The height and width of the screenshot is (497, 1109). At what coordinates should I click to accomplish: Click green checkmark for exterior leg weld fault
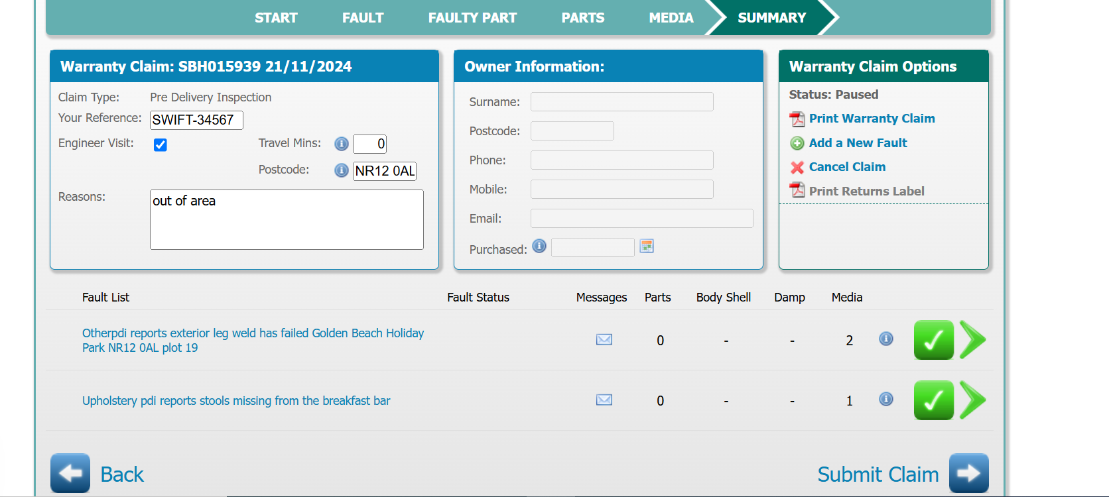tap(934, 340)
